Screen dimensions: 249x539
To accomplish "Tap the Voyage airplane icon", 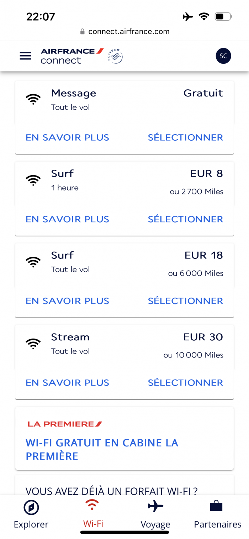I will (x=155, y=506).
